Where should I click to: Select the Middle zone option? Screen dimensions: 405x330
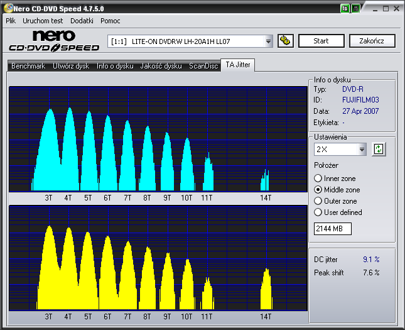tap(318, 190)
